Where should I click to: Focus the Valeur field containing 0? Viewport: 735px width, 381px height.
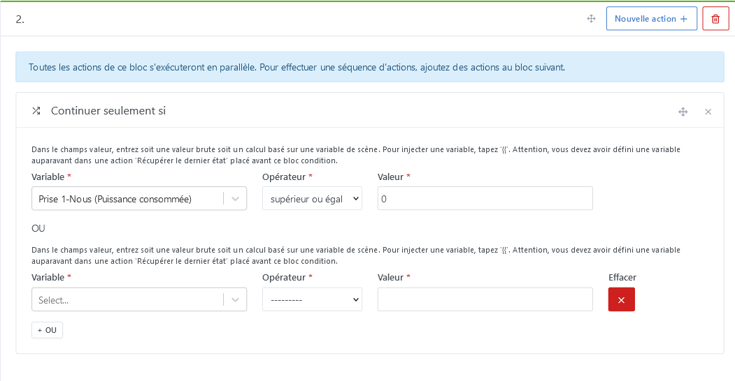click(485, 199)
